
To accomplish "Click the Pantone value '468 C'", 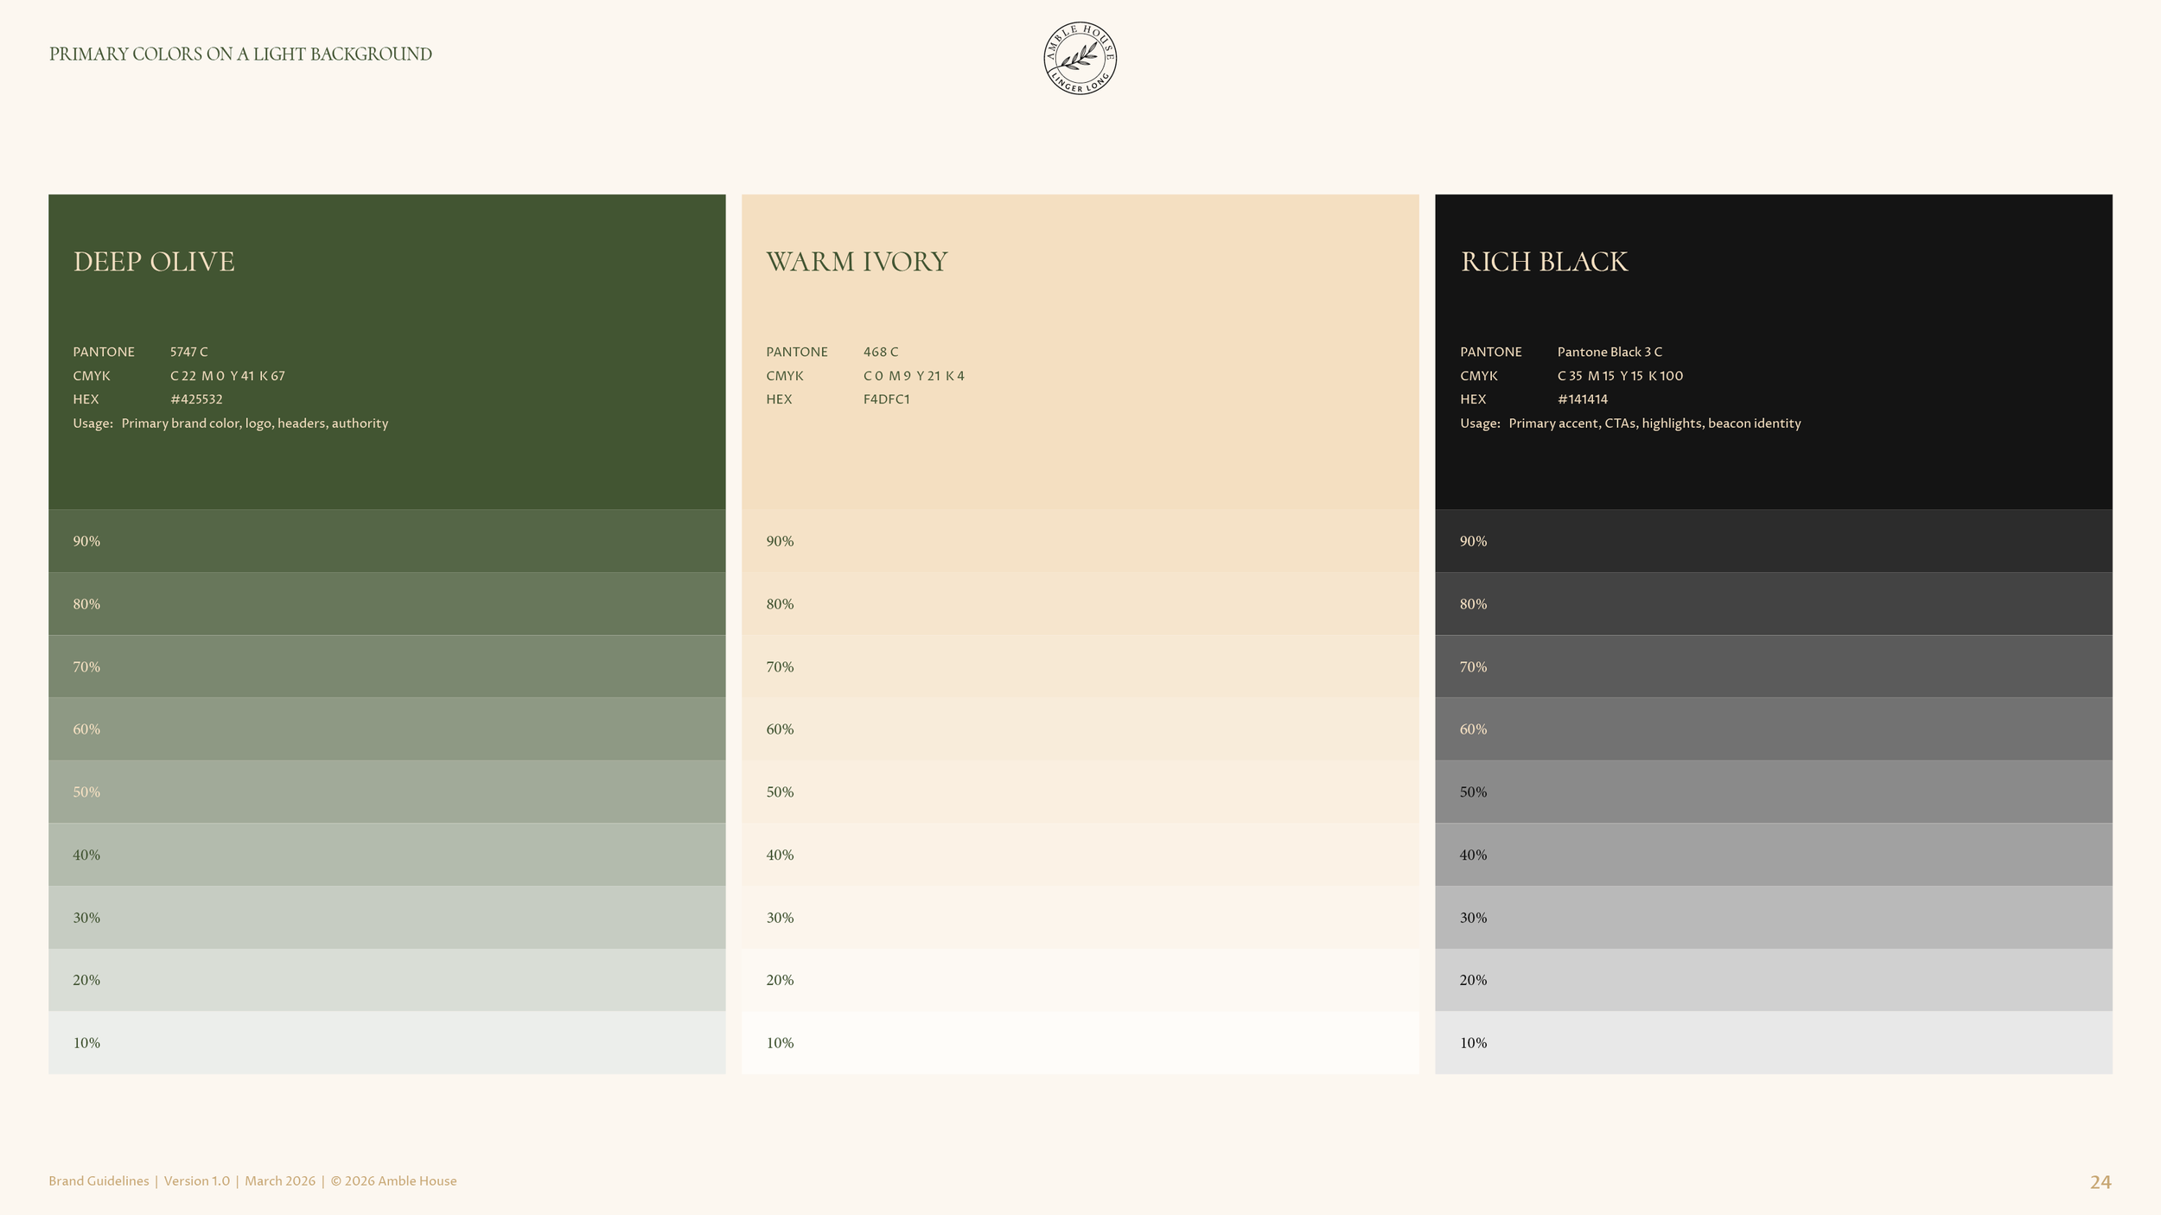I will [881, 352].
